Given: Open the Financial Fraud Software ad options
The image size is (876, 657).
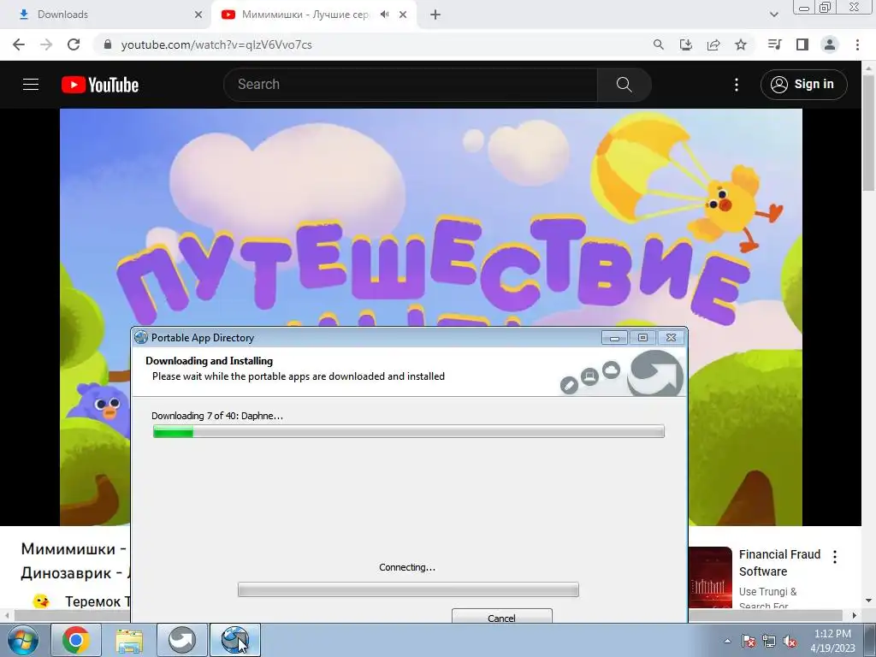Looking at the screenshot, I should pyautogui.click(x=835, y=556).
